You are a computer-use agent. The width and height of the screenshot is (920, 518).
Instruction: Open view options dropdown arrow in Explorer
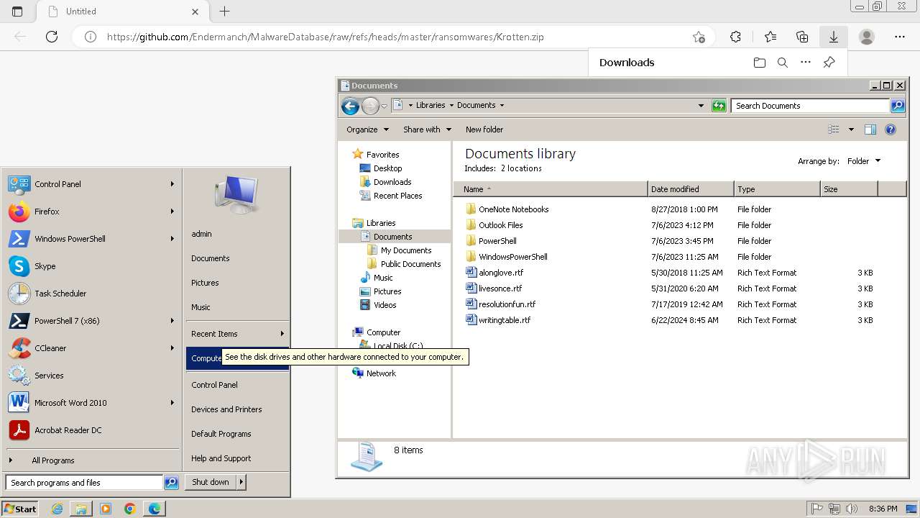pos(851,129)
